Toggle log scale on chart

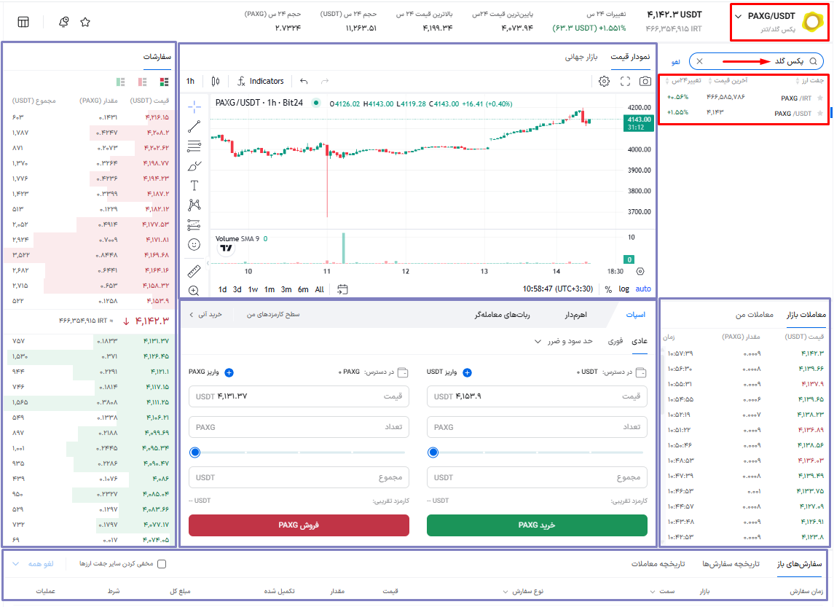[x=624, y=289]
